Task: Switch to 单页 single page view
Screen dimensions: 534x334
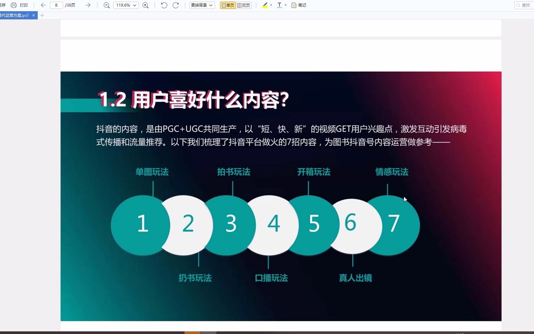Action: coord(228,5)
